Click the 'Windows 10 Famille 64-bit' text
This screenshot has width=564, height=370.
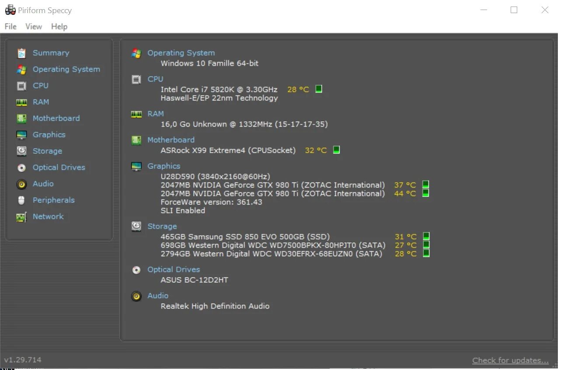click(x=209, y=63)
